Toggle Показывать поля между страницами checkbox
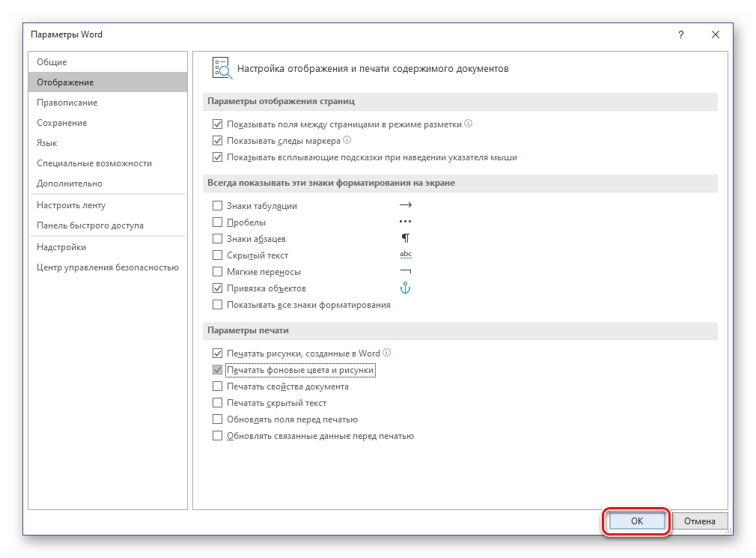 tap(218, 124)
